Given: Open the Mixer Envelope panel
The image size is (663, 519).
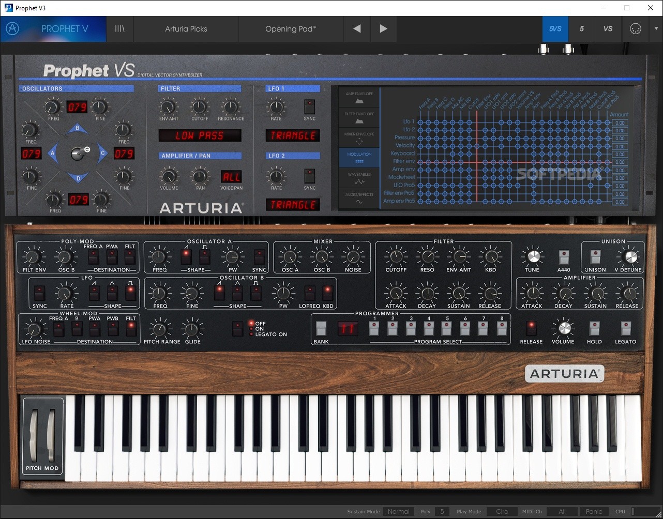Looking at the screenshot, I should [x=359, y=138].
